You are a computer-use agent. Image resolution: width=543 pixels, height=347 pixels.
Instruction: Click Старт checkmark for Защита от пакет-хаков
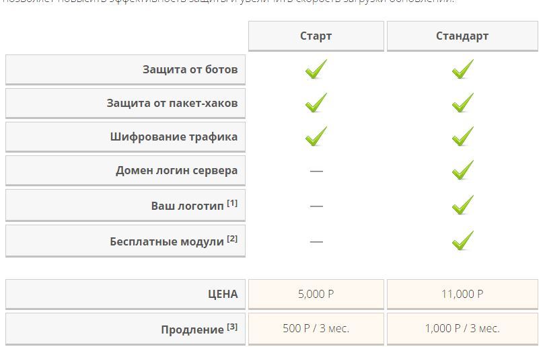(316, 103)
